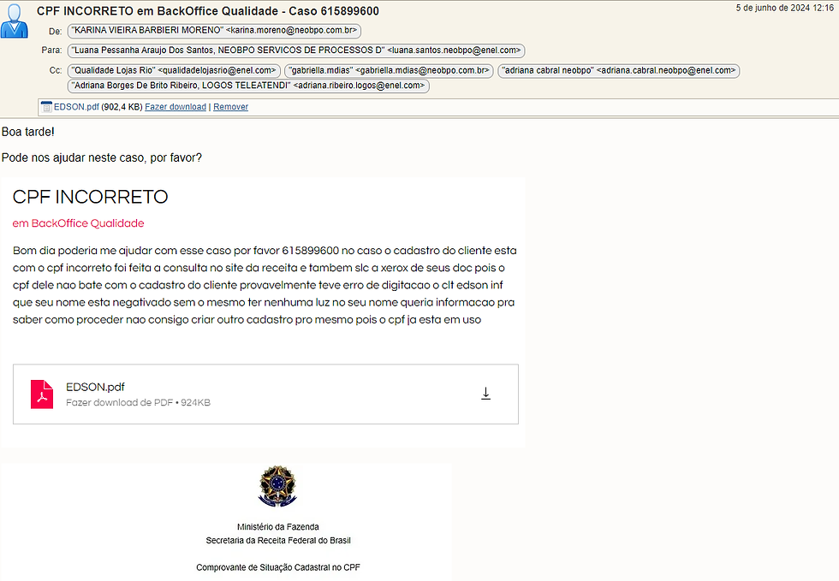Select sender chip KARINA VIEIRA BARBIERI MORENO
This screenshot has width=839, height=581.
point(215,31)
